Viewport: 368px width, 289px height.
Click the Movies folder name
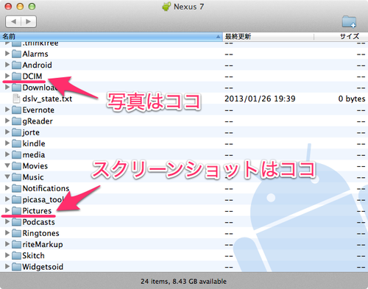tap(35, 166)
